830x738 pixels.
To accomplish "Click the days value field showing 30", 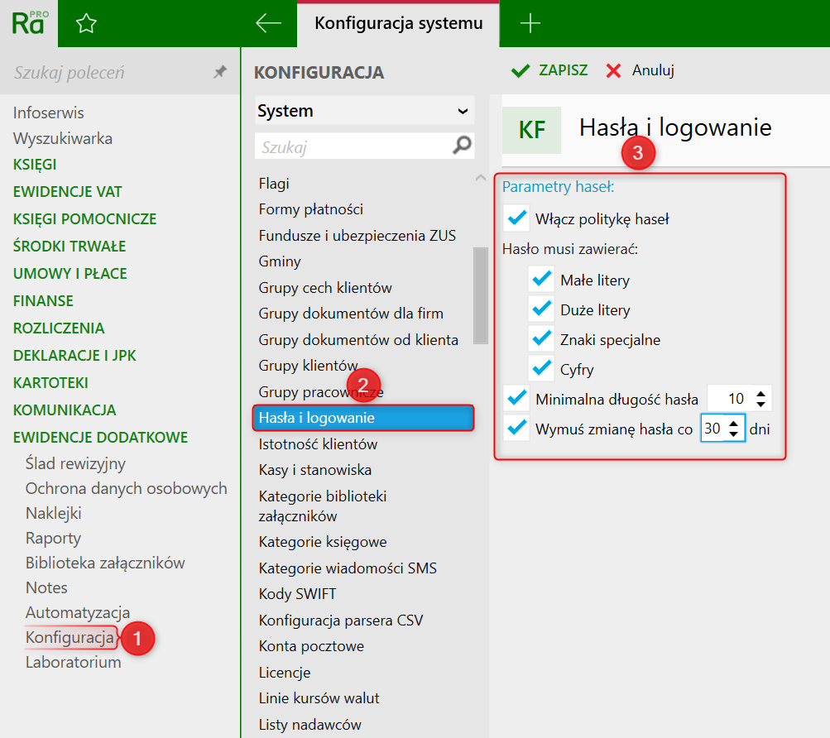I will 713,429.
